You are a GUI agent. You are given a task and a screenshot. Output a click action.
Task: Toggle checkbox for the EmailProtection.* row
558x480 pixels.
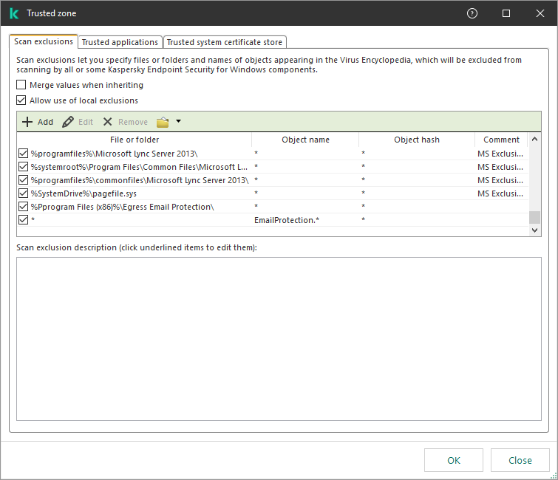[23, 220]
